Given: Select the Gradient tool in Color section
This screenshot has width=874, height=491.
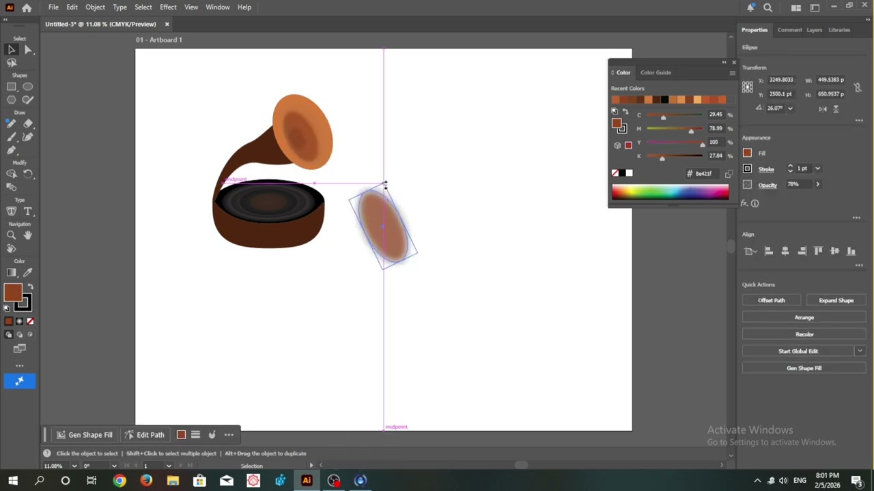Looking at the screenshot, I should [12, 273].
